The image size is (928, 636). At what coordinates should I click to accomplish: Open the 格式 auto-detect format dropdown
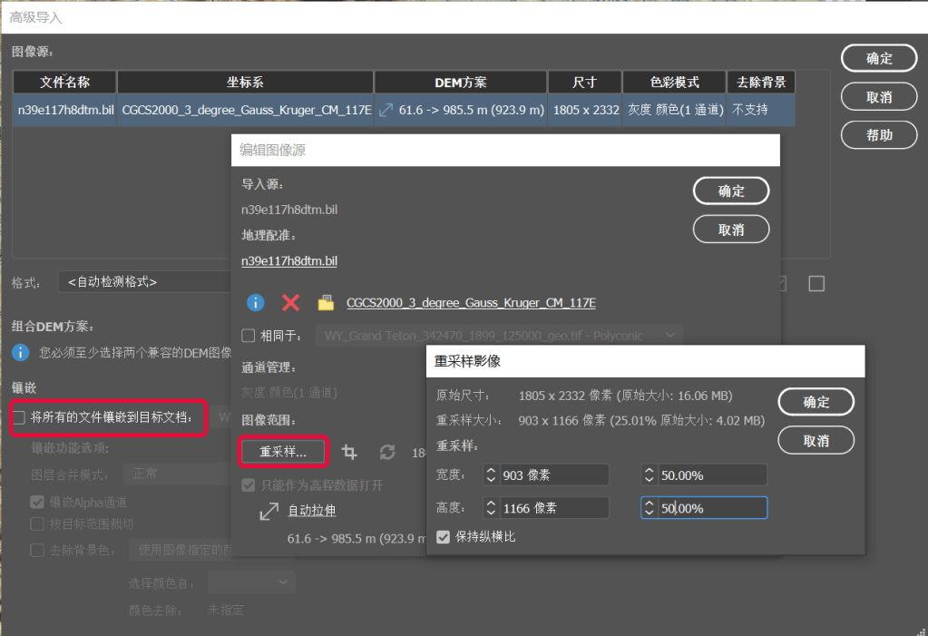coord(145,282)
